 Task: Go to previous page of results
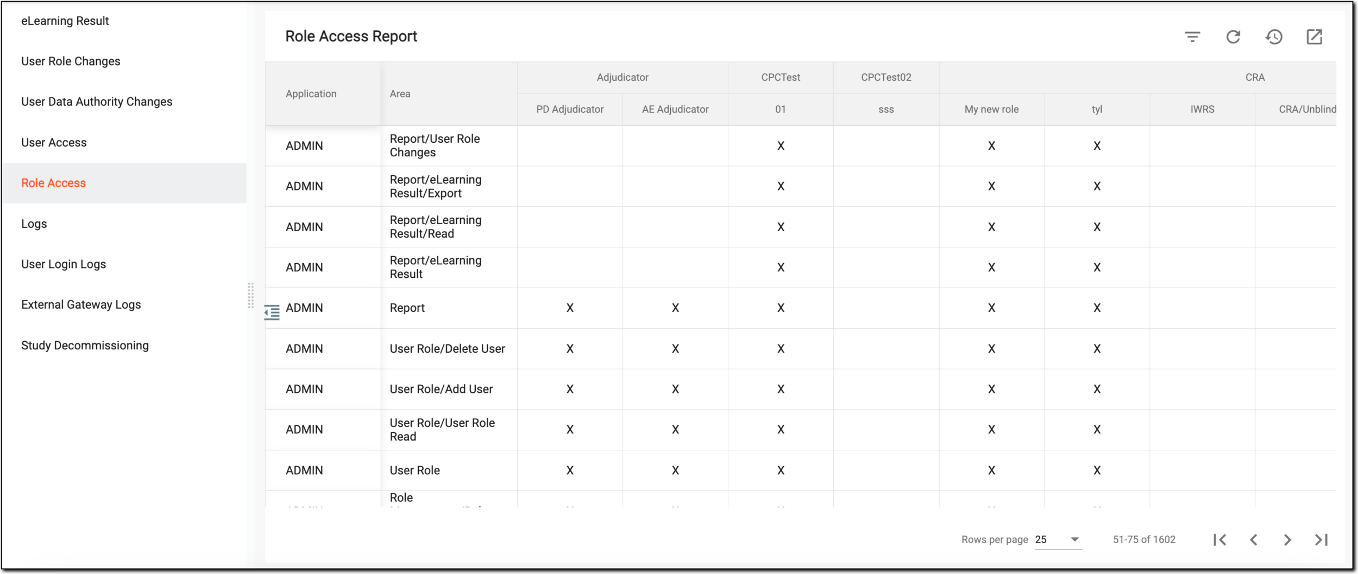click(1254, 540)
